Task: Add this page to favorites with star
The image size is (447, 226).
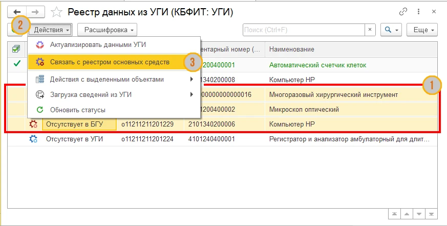Action: (56, 12)
